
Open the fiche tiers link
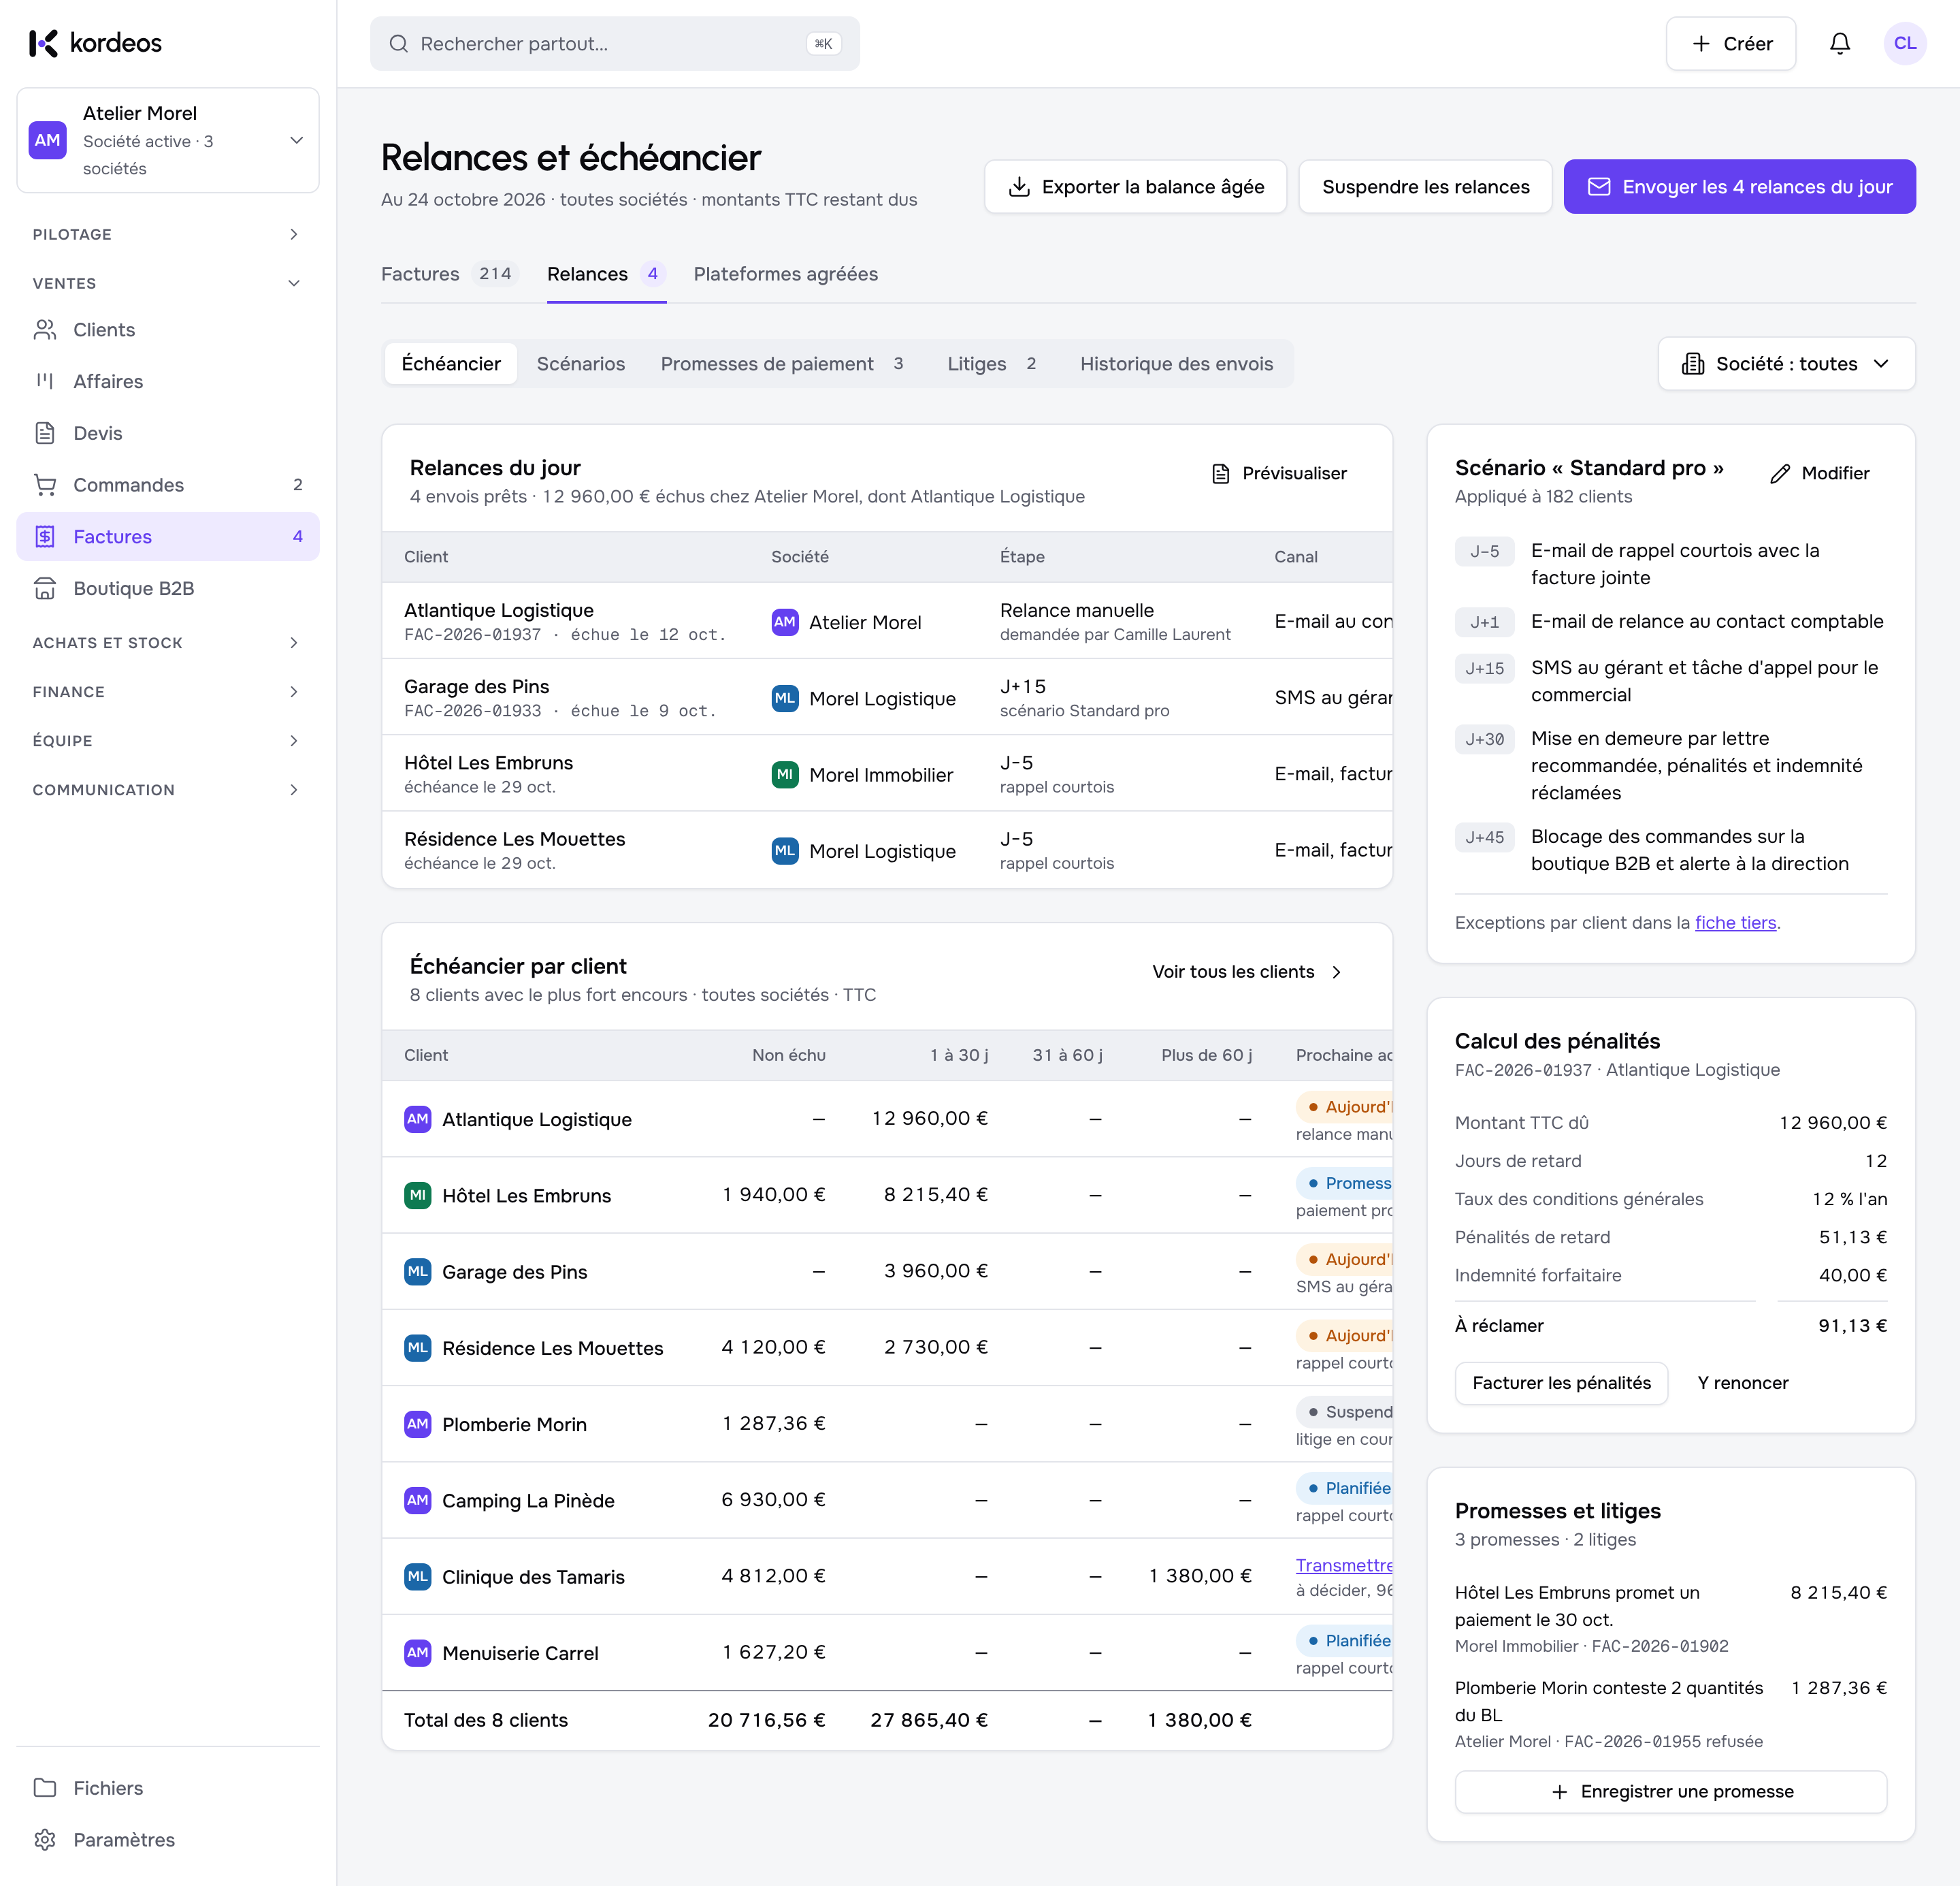tap(1735, 923)
